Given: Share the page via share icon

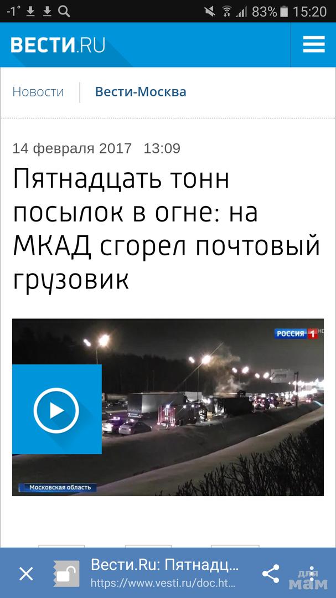Looking at the screenshot, I should [270, 573].
